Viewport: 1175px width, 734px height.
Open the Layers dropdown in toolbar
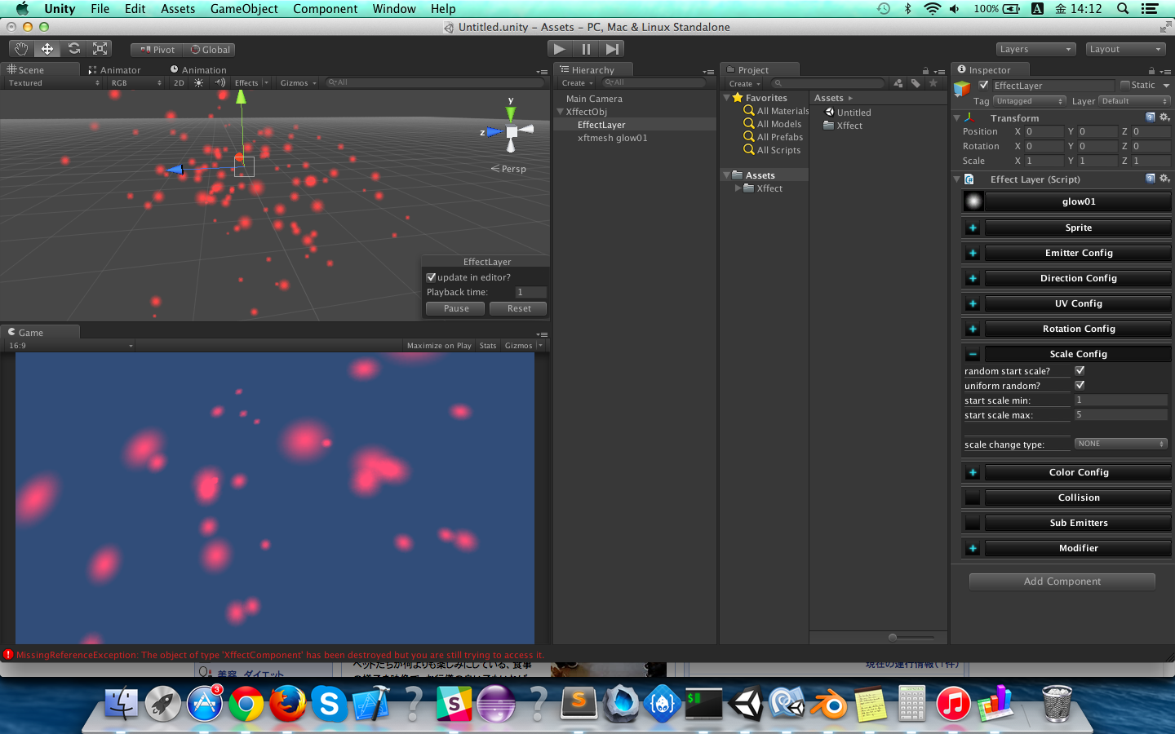point(1035,49)
